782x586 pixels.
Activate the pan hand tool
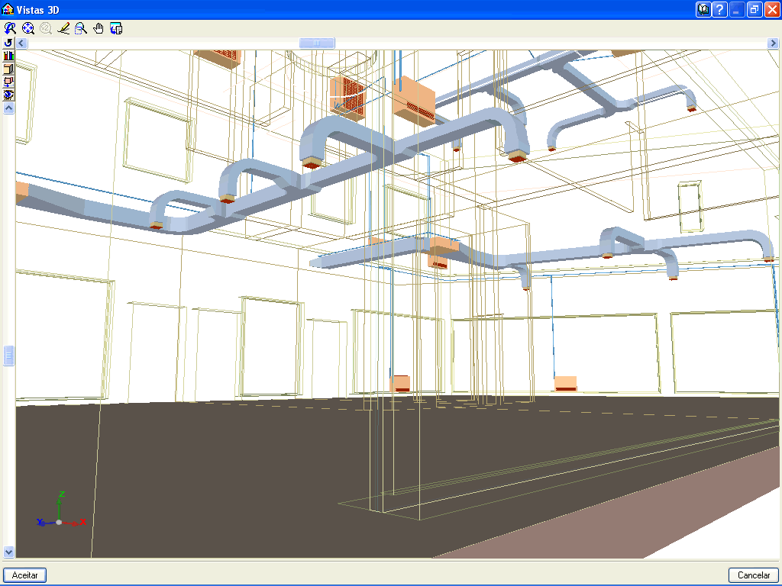[x=99, y=28]
